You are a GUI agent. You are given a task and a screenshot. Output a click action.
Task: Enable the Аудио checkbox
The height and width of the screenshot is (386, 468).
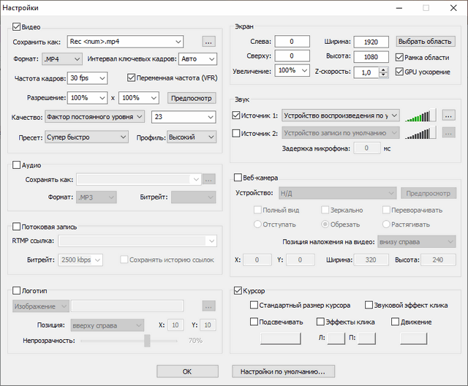tap(16, 165)
